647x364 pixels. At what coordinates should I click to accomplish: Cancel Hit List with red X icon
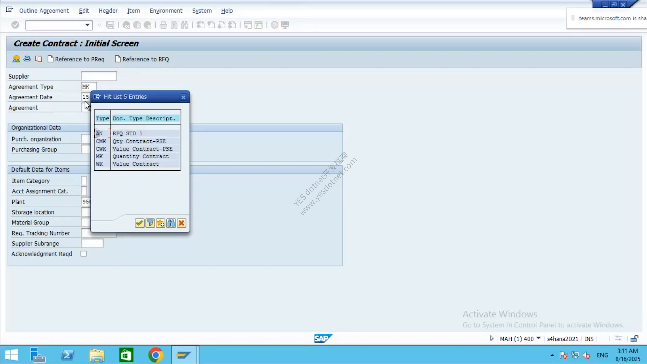pyautogui.click(x=181, y=223)
